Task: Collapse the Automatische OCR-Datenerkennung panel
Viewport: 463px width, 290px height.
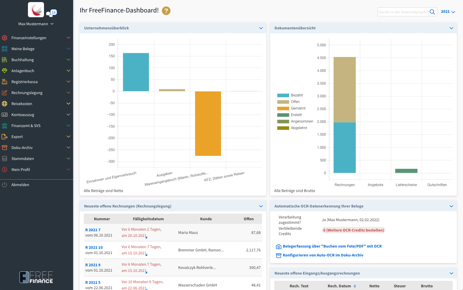Action: [x=451, y=206]
